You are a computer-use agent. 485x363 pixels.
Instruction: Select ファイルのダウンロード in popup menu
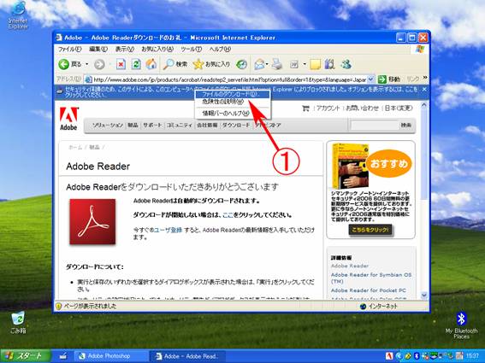coord(233,94)
